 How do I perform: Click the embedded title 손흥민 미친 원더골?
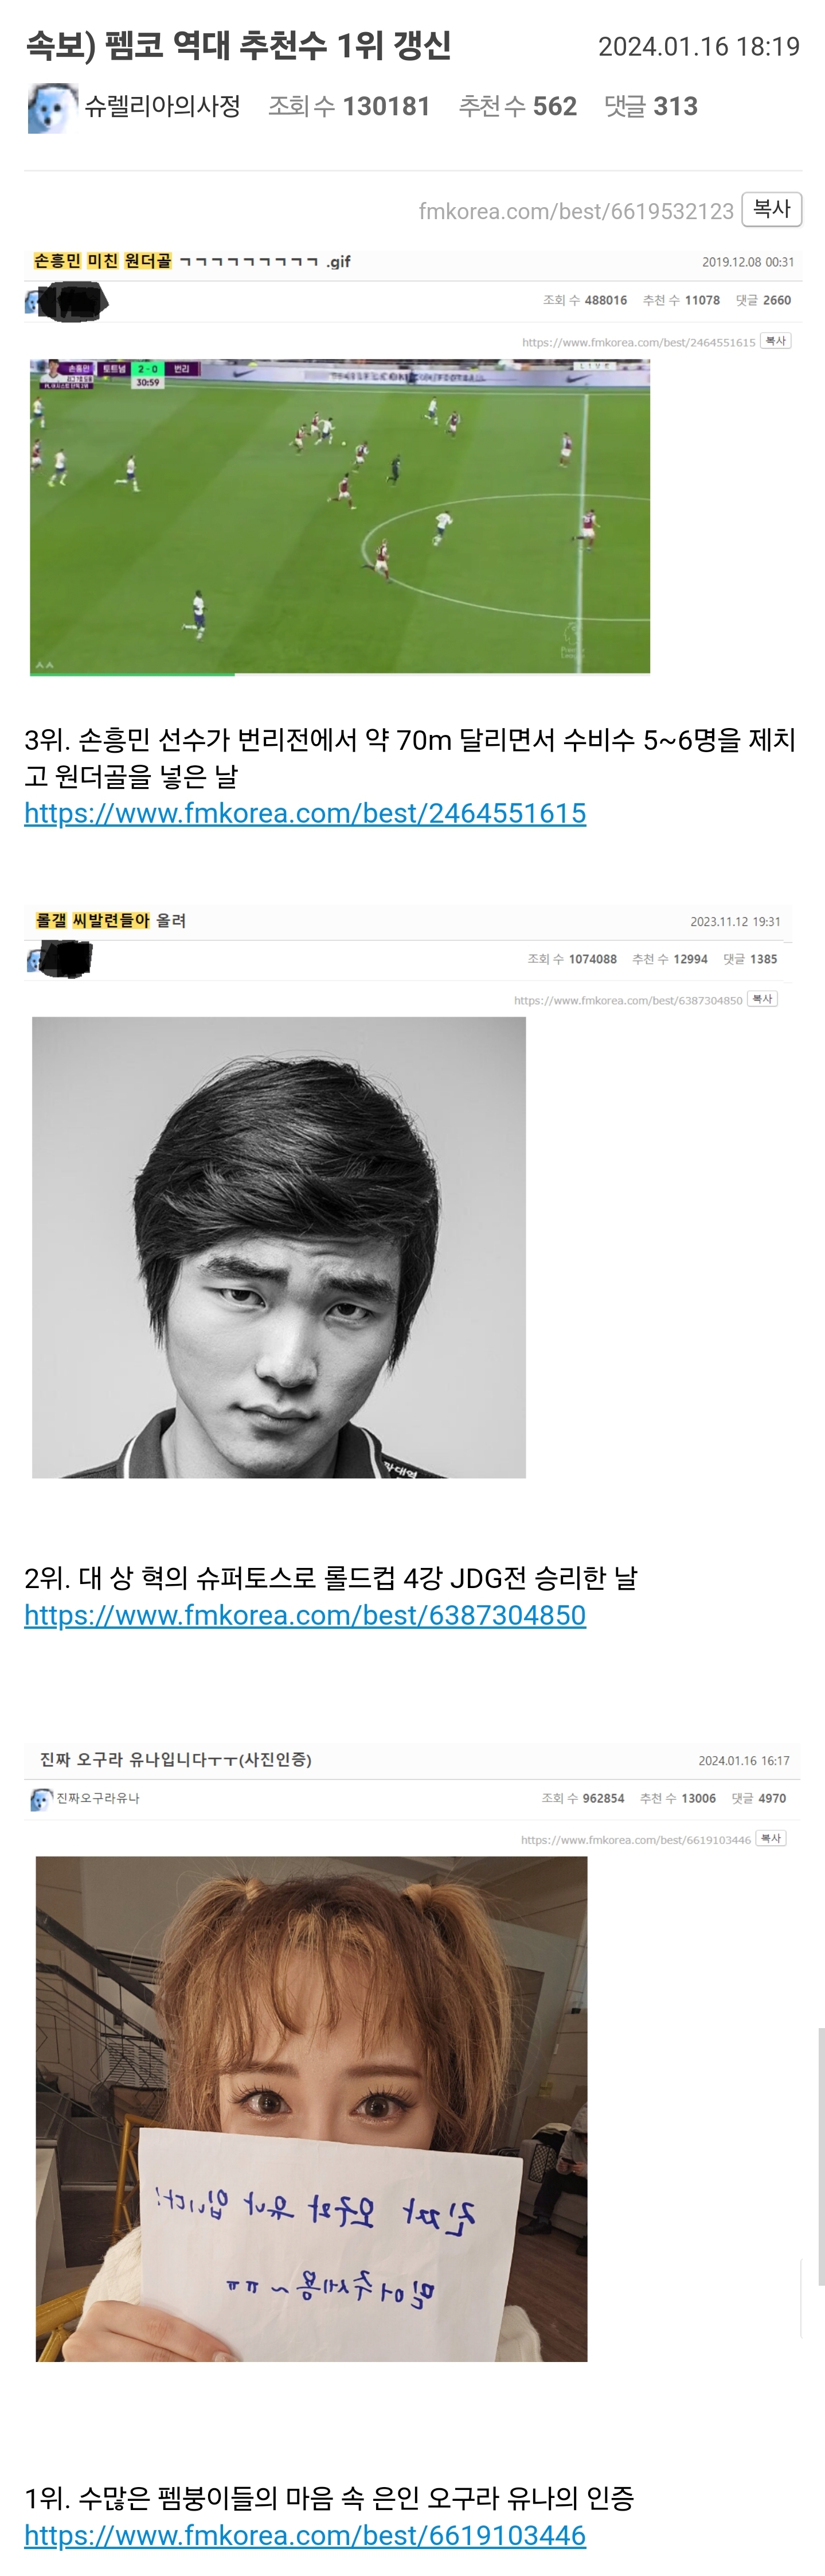tap(103, 261)
